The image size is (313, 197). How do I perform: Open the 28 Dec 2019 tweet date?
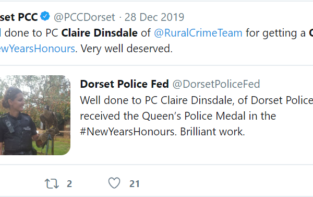(x=154, y=17)
